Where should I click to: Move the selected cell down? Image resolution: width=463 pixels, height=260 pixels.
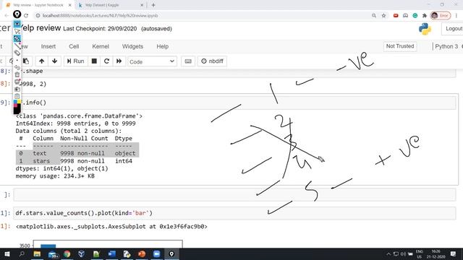click(55, 61)
